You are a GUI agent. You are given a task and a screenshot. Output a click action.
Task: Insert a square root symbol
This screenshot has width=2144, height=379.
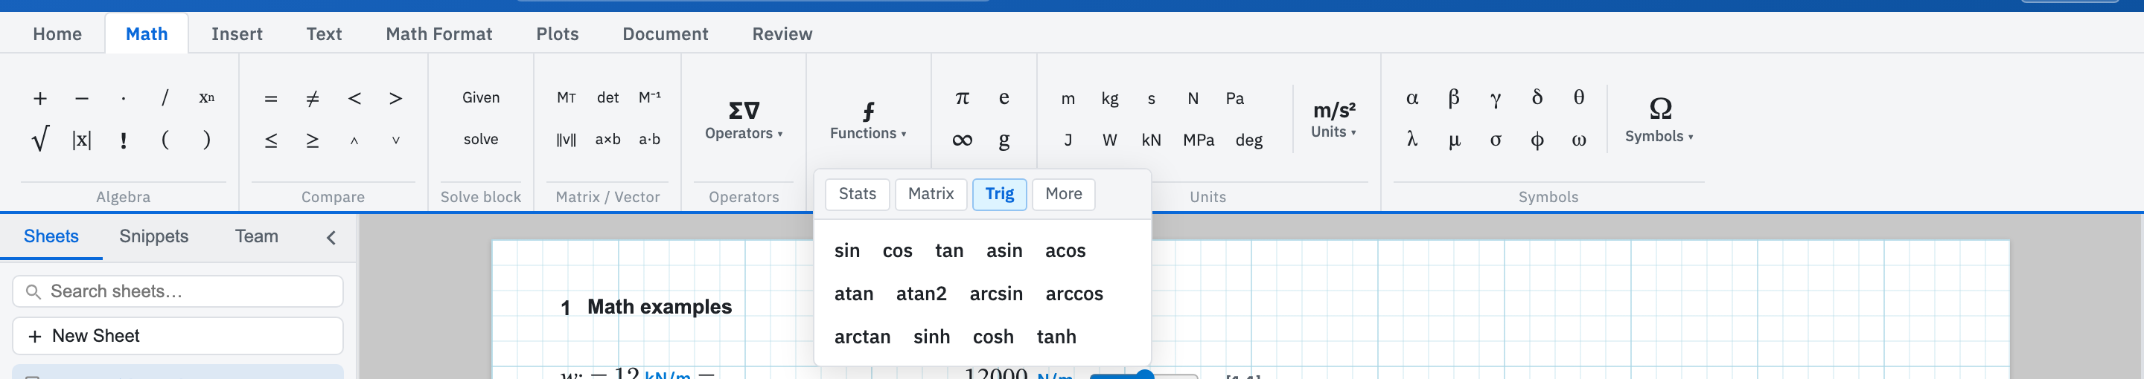pyautogui.click(x=40, y=140)
